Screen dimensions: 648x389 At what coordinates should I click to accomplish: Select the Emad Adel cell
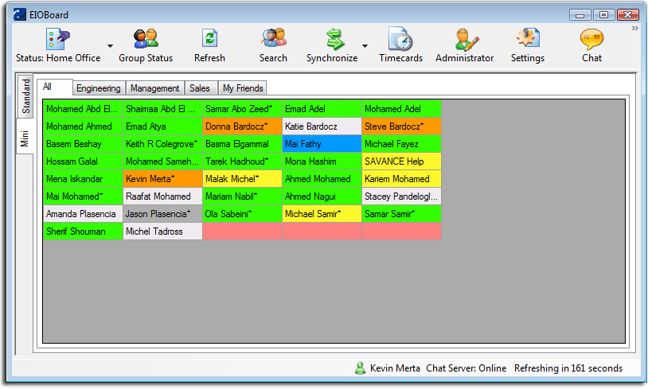coord(322,109)
